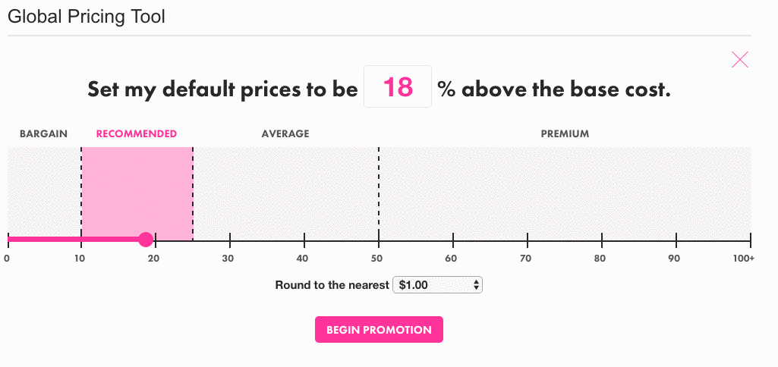Click the 60 label on the scale

[451, 259]
